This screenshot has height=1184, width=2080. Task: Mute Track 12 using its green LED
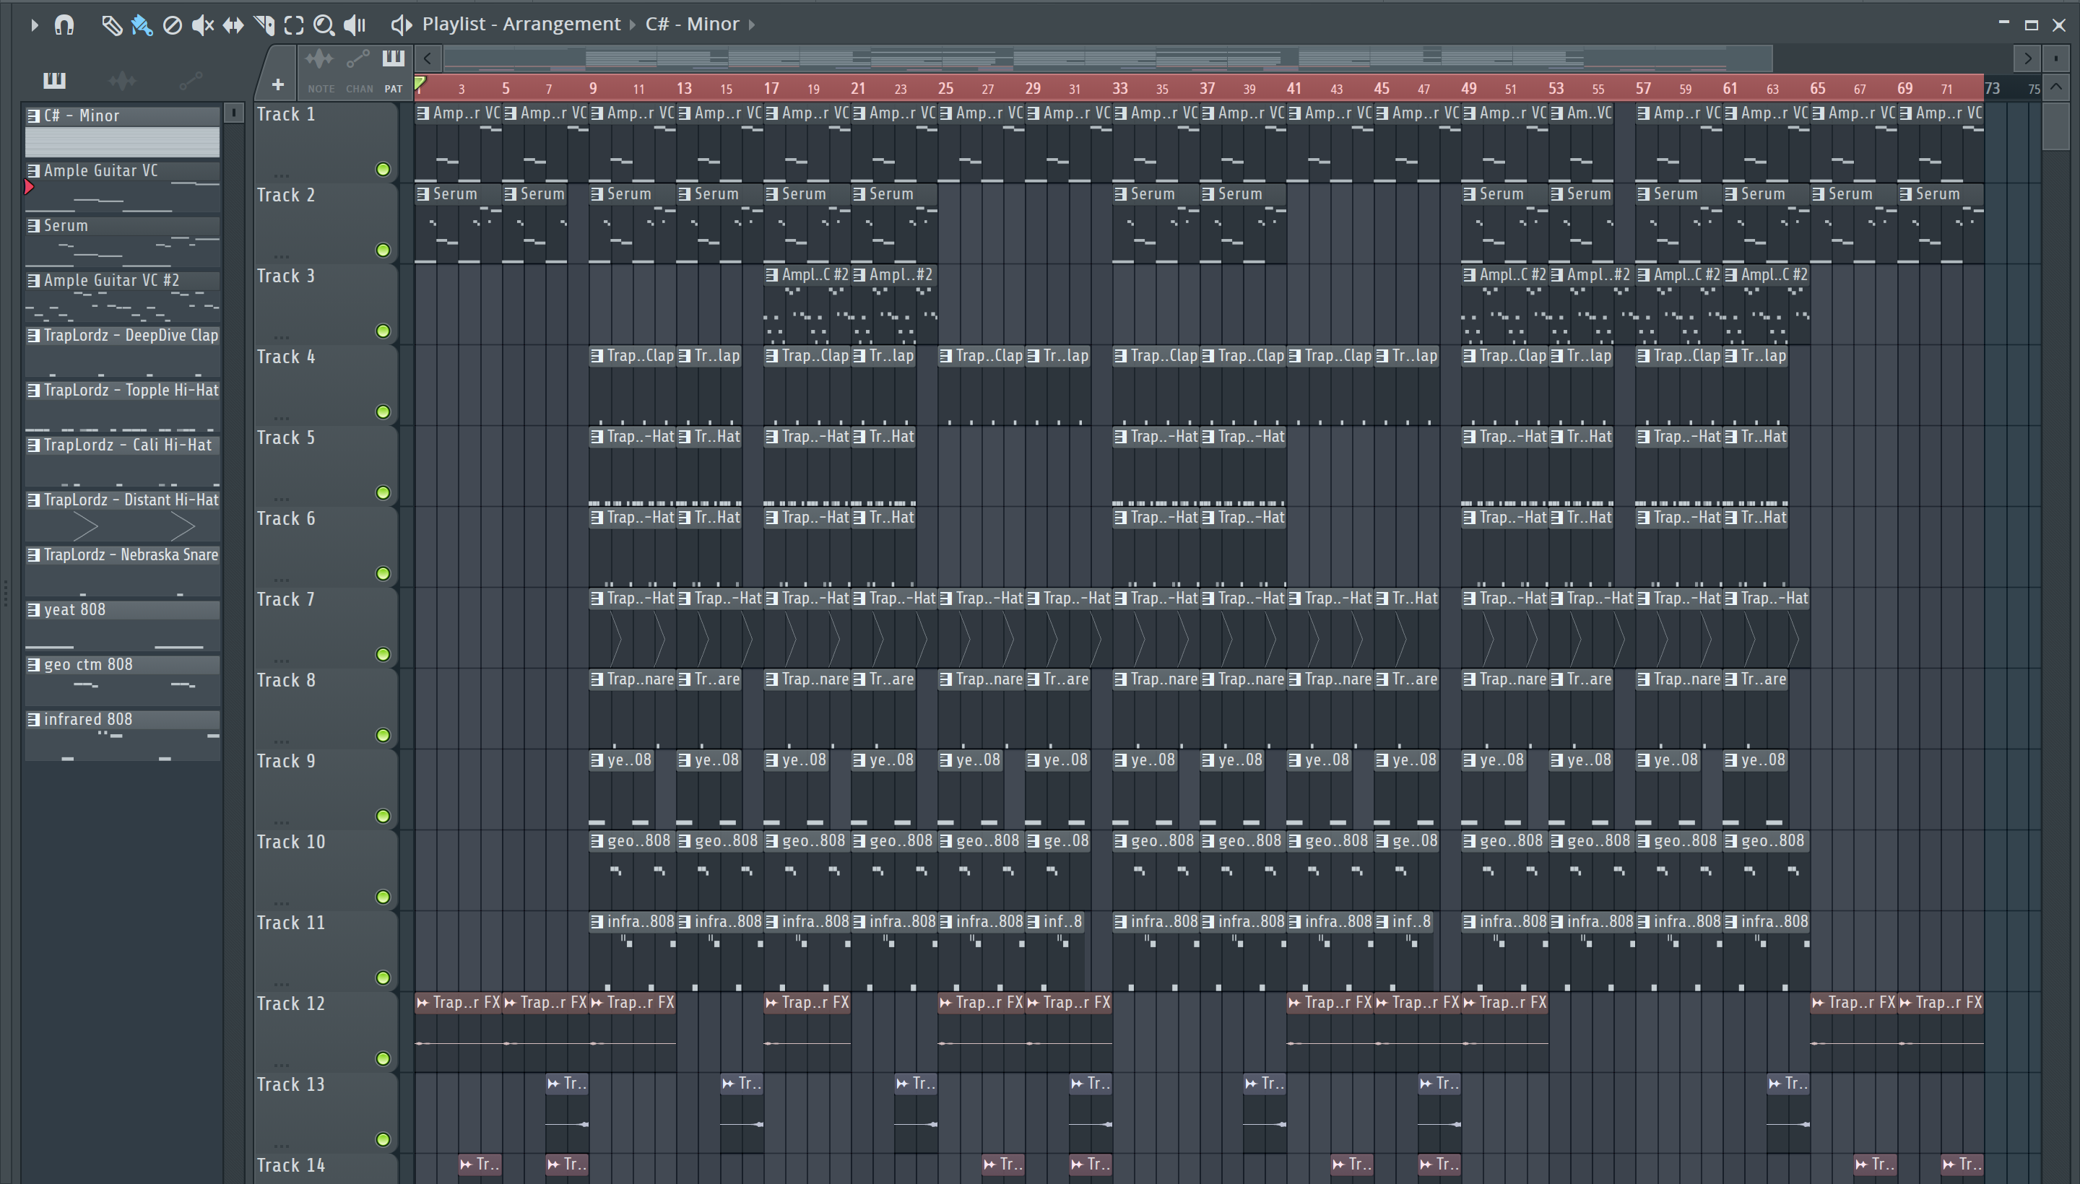[x=382, y=1059]
